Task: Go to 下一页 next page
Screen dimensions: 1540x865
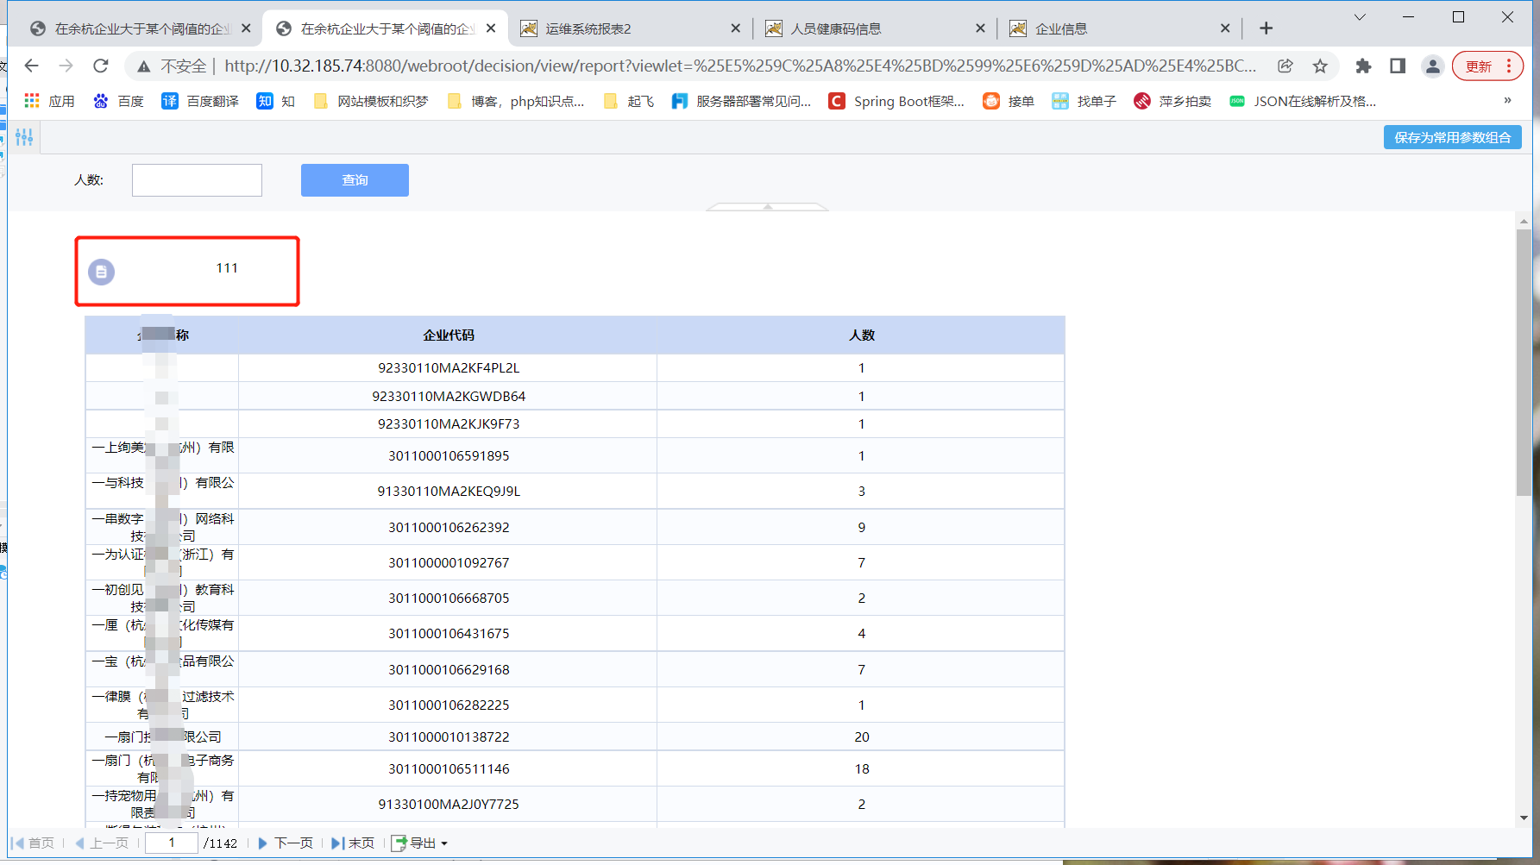Action: click(x=286, y=843)
